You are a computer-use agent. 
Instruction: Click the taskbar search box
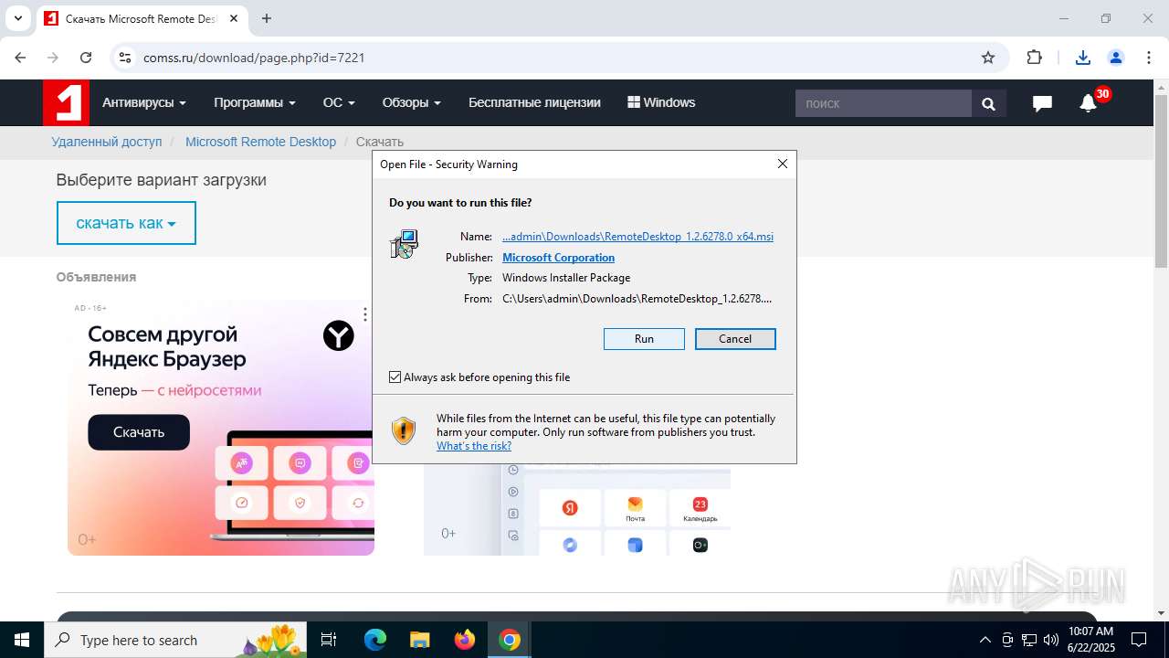(175, 640)
